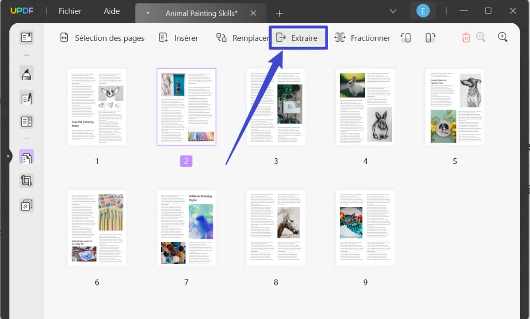Expand the tab overview chevron

393,11
